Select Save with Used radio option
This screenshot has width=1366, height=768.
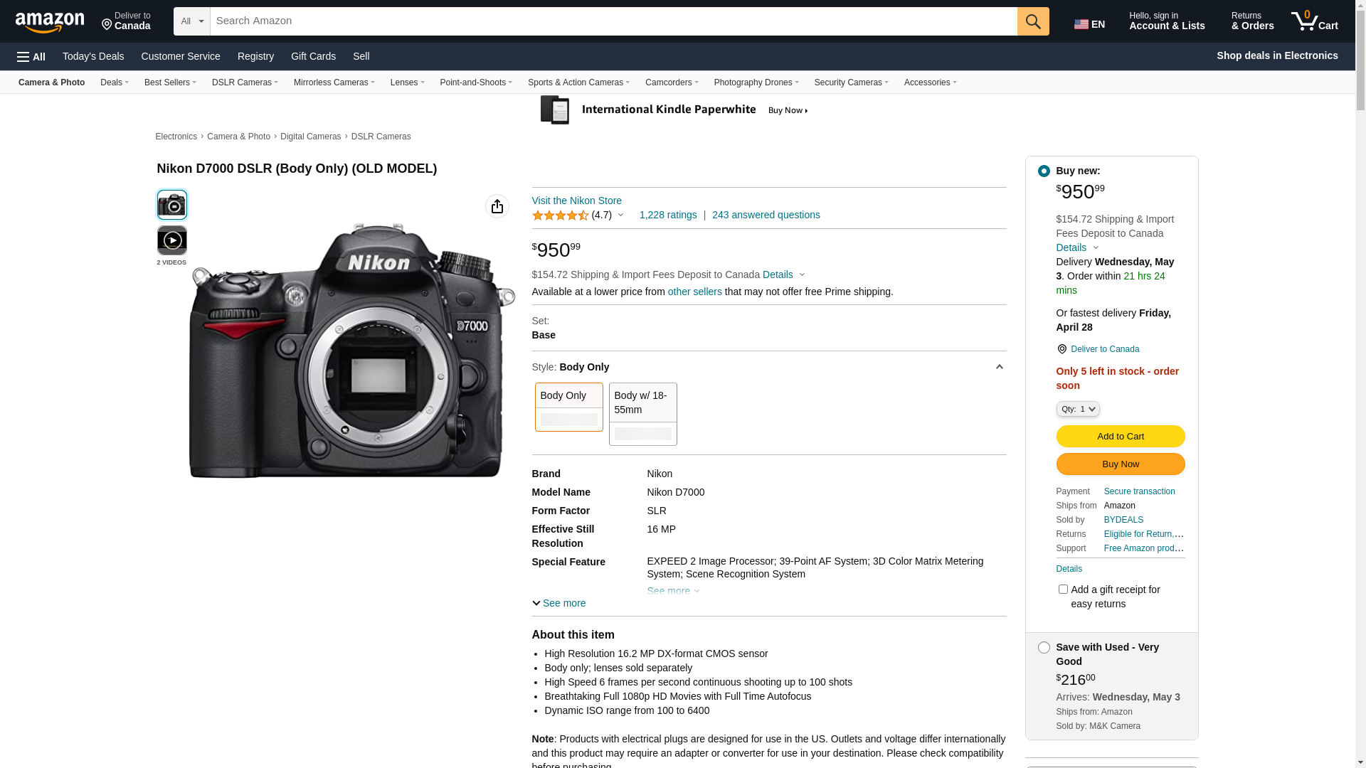(x=1044, y=648)
